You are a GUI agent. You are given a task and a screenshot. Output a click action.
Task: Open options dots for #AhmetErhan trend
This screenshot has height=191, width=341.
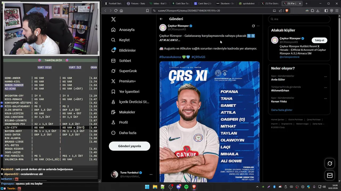(326, 88)
